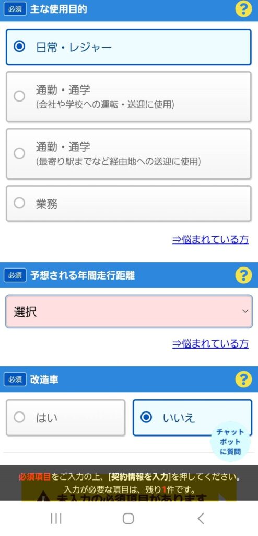The width and height of the screenshot is (258, 536).
Task: Choose はい for 改造車
Action: 65,418
